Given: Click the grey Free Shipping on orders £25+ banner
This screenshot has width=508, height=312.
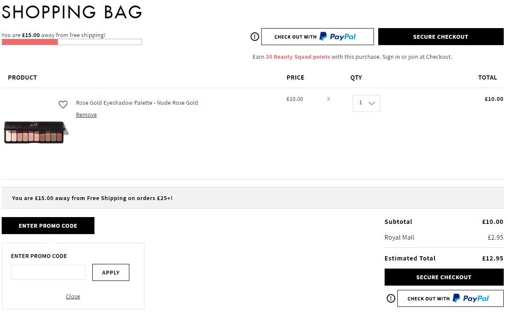Looking at the screenshot, I should point(253,198).
